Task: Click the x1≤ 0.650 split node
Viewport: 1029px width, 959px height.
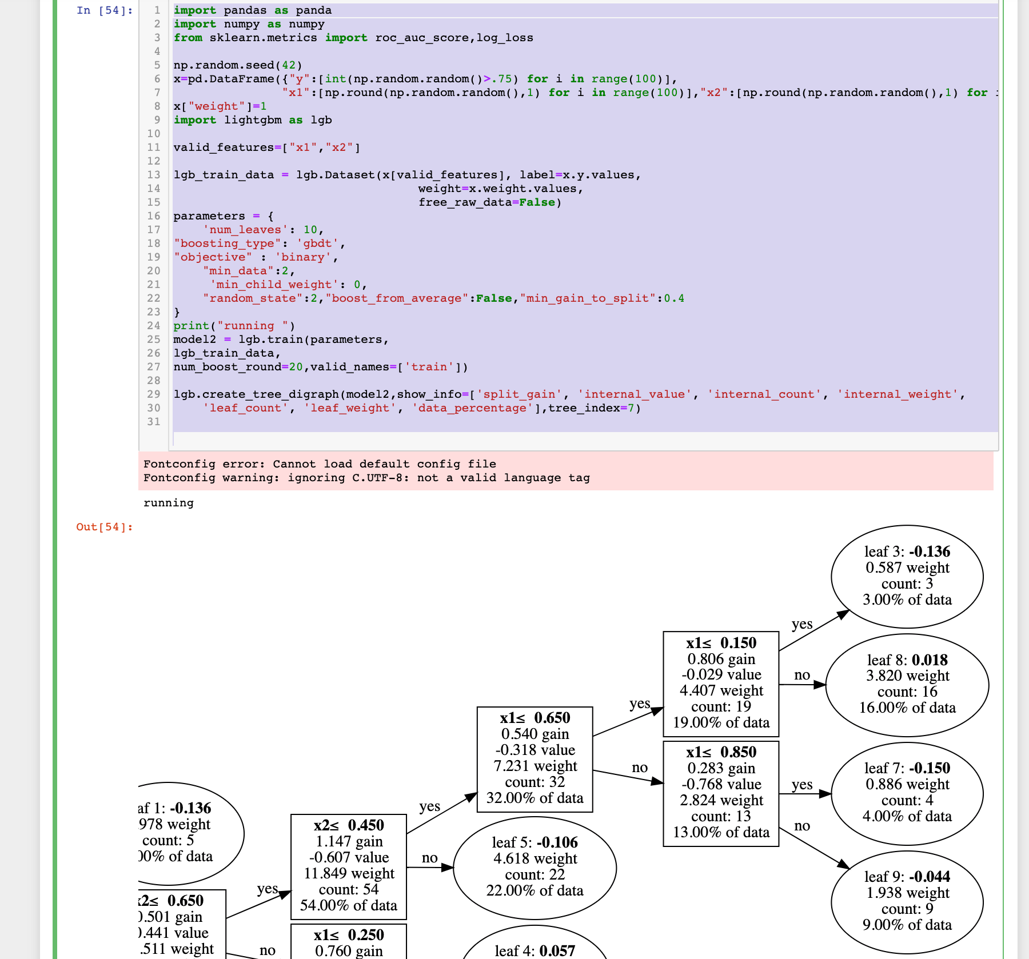Action: point(535,759)
